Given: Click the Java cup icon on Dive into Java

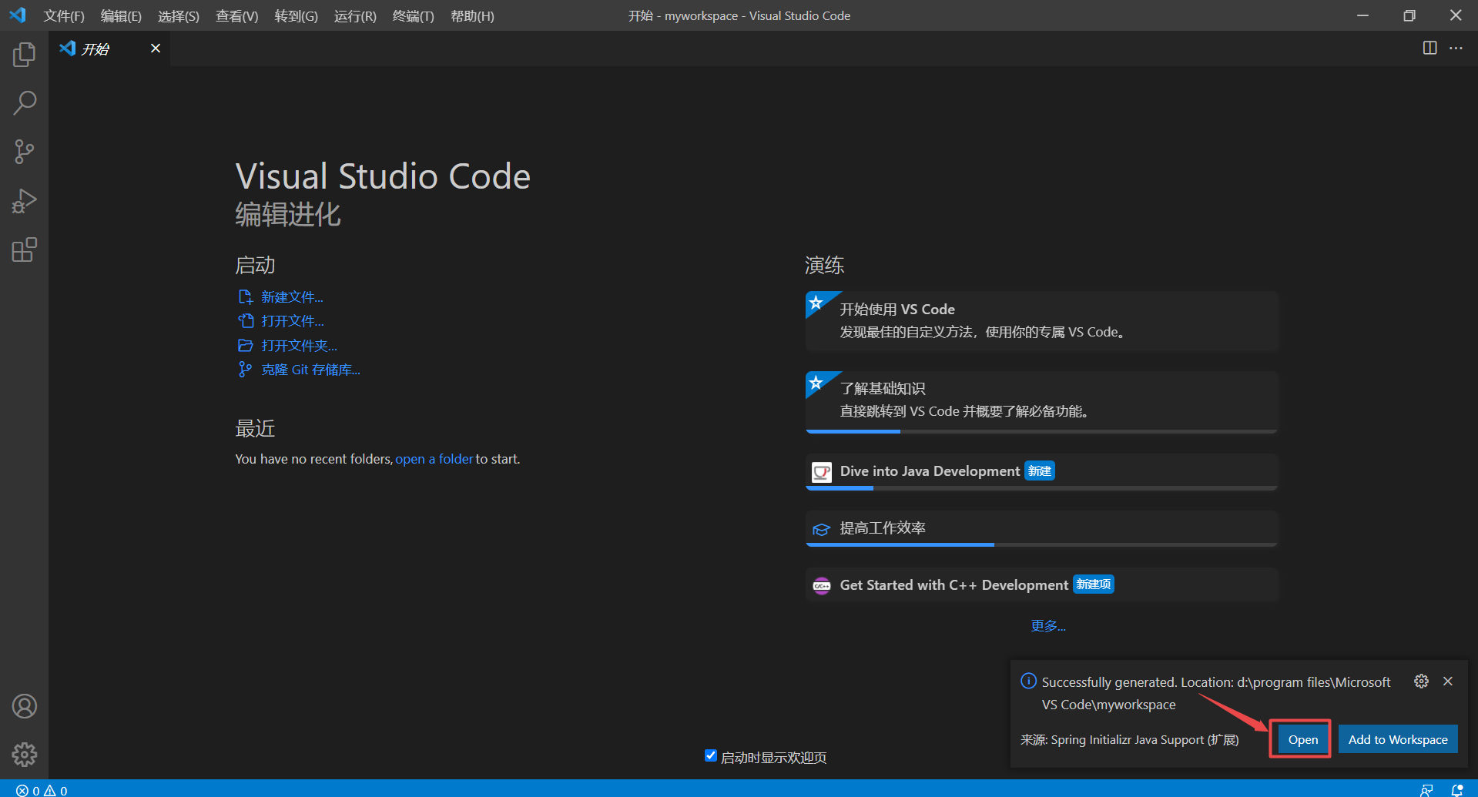Looking at the screenshot, I should pyautogui.click(x=822, y=471).
